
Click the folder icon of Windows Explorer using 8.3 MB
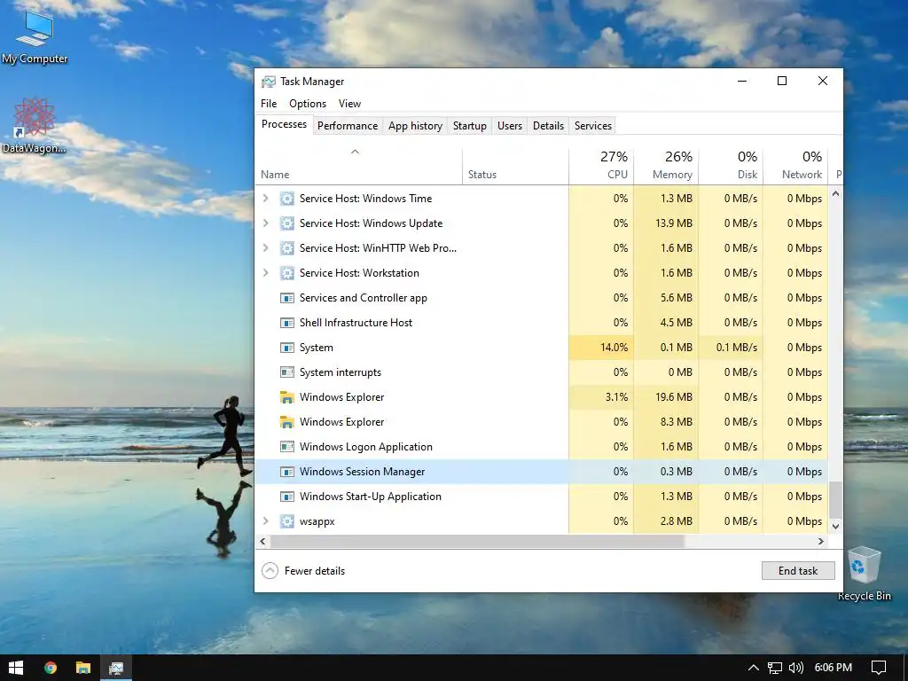(x=286, y=422)
